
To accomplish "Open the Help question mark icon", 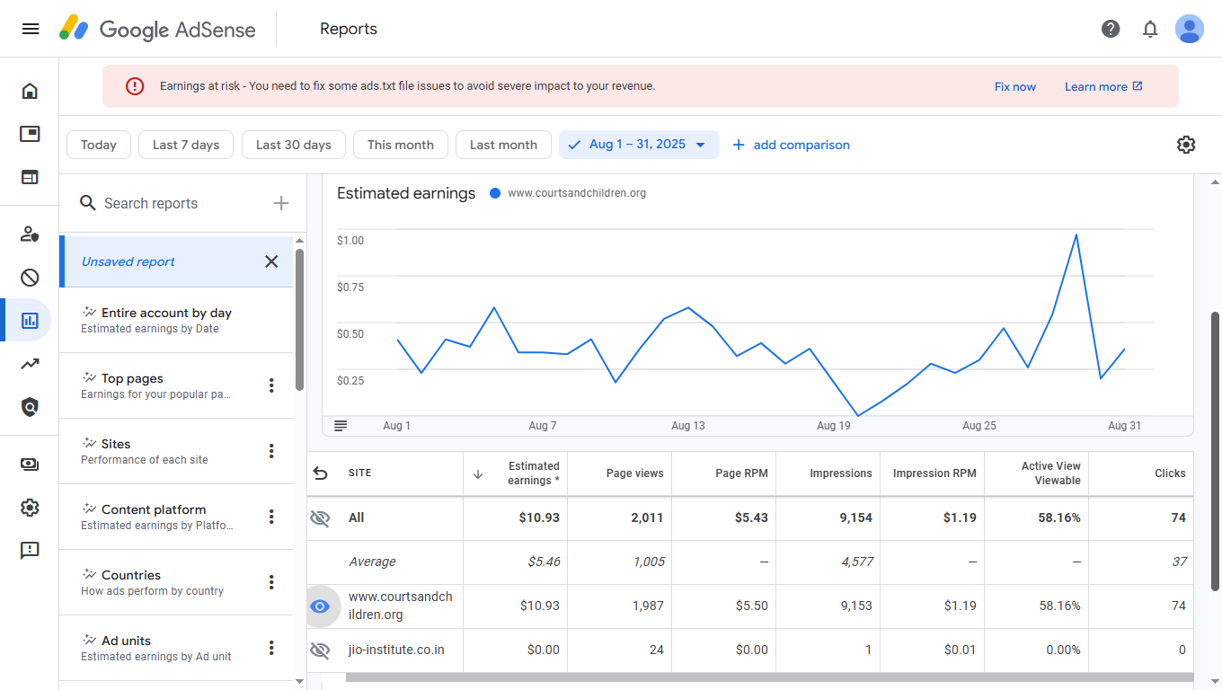I will [x=1111, y=29].
